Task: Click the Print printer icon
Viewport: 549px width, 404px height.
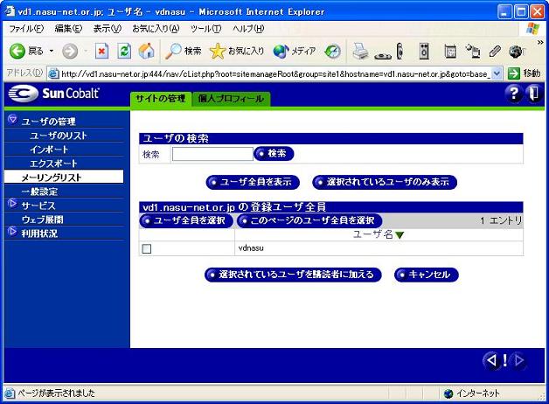Action: pos(360,52)
